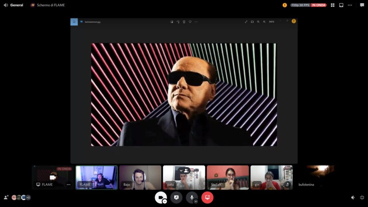This screenshot has width=368, height=207.
Task: Click the fullscreen arrow icon in Photos viewer
Action: point(246,22)
